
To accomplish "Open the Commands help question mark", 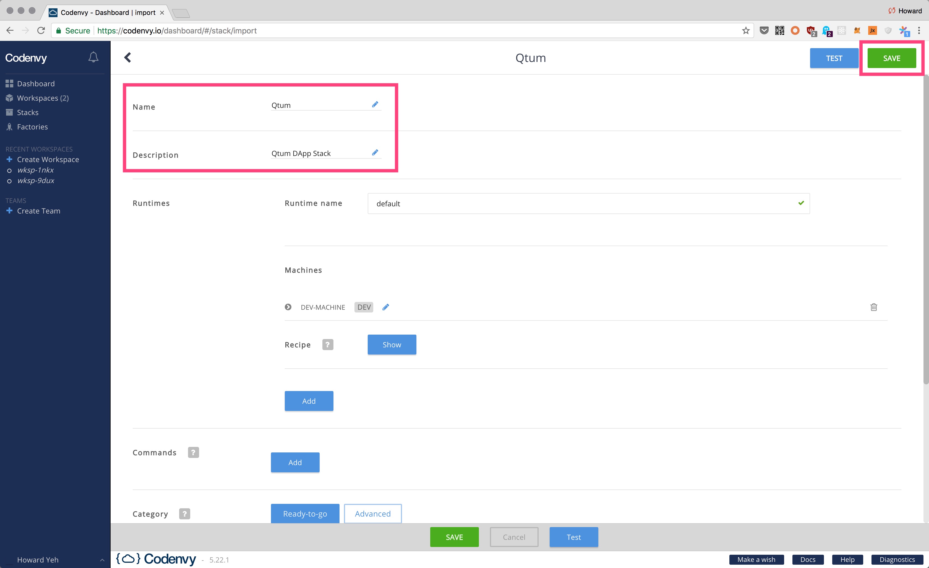I will point(194,452).
